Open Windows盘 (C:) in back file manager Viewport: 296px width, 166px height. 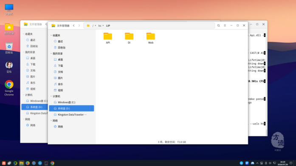(34, 101)
